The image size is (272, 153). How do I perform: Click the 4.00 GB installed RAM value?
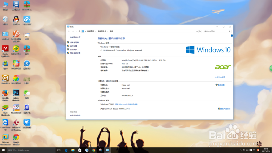pos(125,64)
